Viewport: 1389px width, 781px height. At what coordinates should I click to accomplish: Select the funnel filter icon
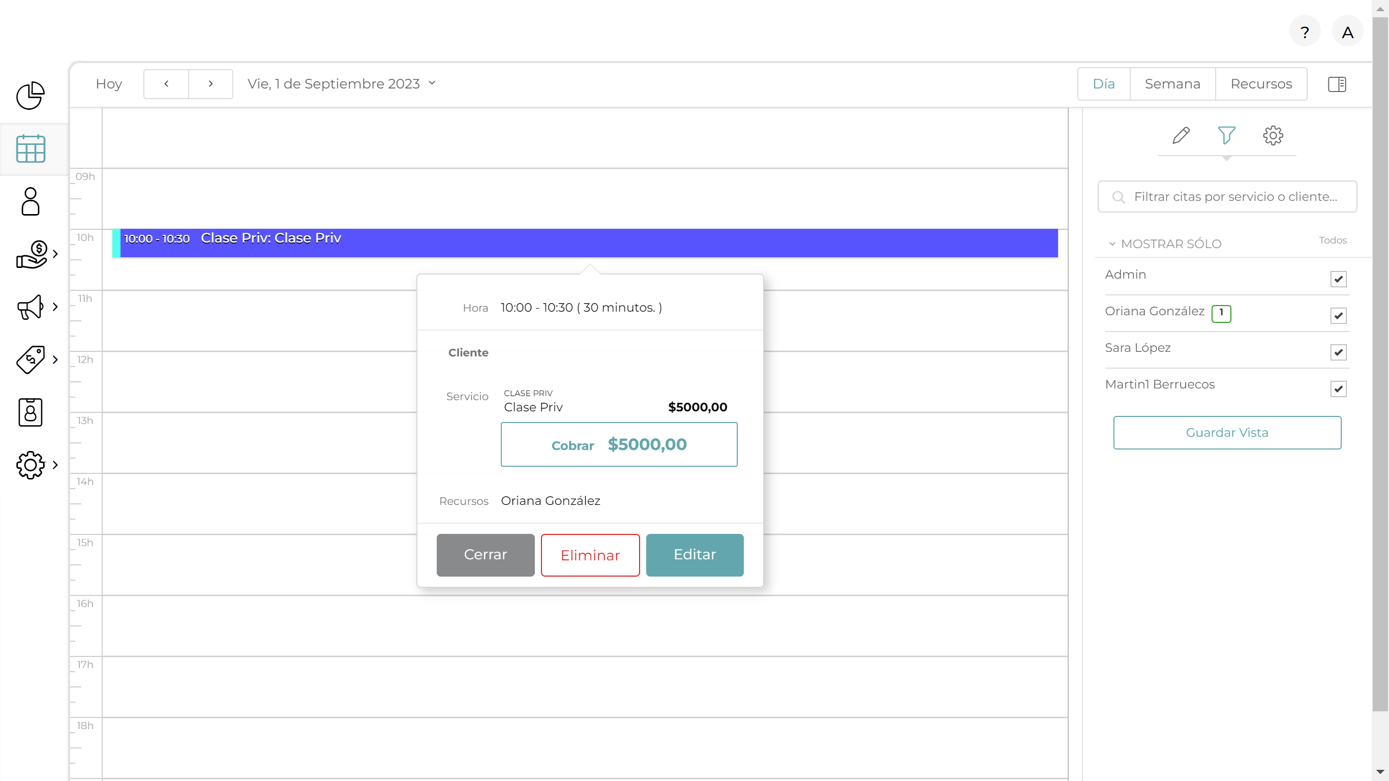(1227, 135)
